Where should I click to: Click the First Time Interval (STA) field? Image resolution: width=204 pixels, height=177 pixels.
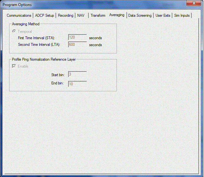click(77, 38)
